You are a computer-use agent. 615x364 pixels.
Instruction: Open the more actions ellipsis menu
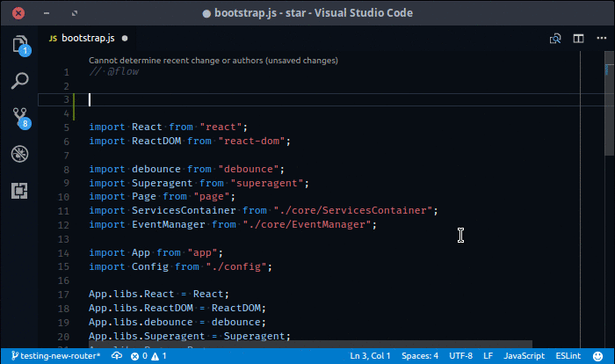point(601,38)
